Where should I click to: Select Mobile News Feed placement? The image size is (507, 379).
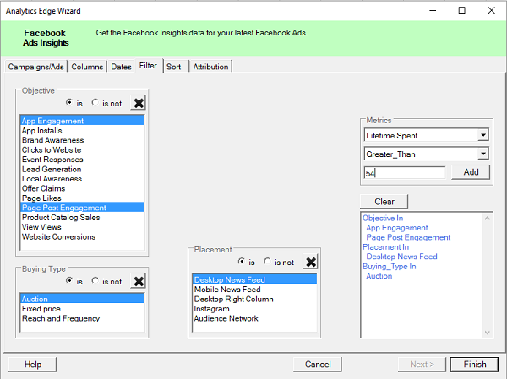255,290
